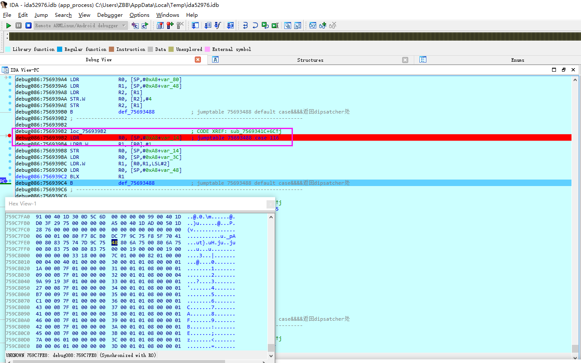581x363 pixels.
Task: Click the Library function color legend swatch
Action: (8, 49)
